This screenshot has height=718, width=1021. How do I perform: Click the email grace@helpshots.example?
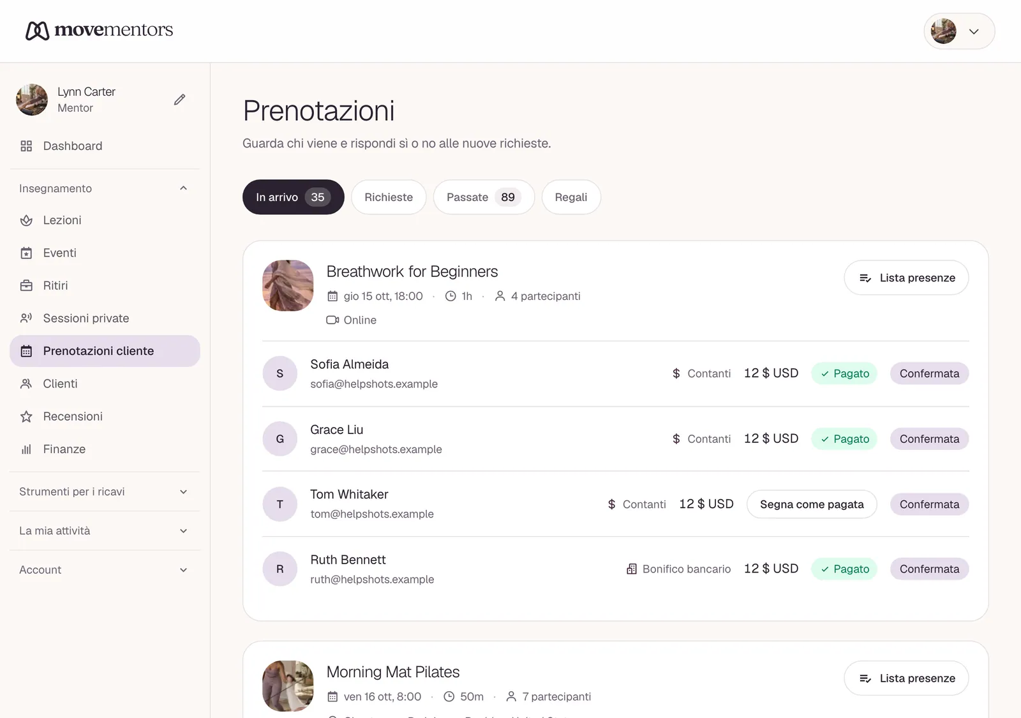click(x=376, y=449)
